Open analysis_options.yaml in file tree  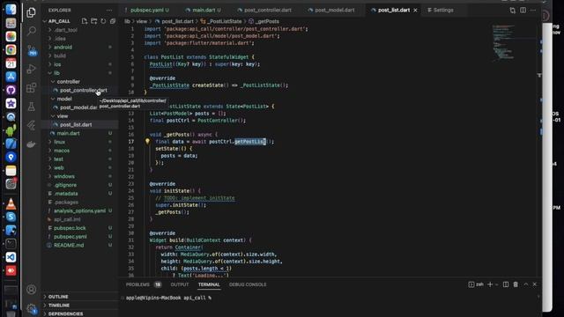point(80,210)
